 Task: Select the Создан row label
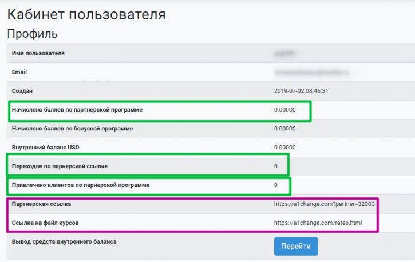coord(22,91)
